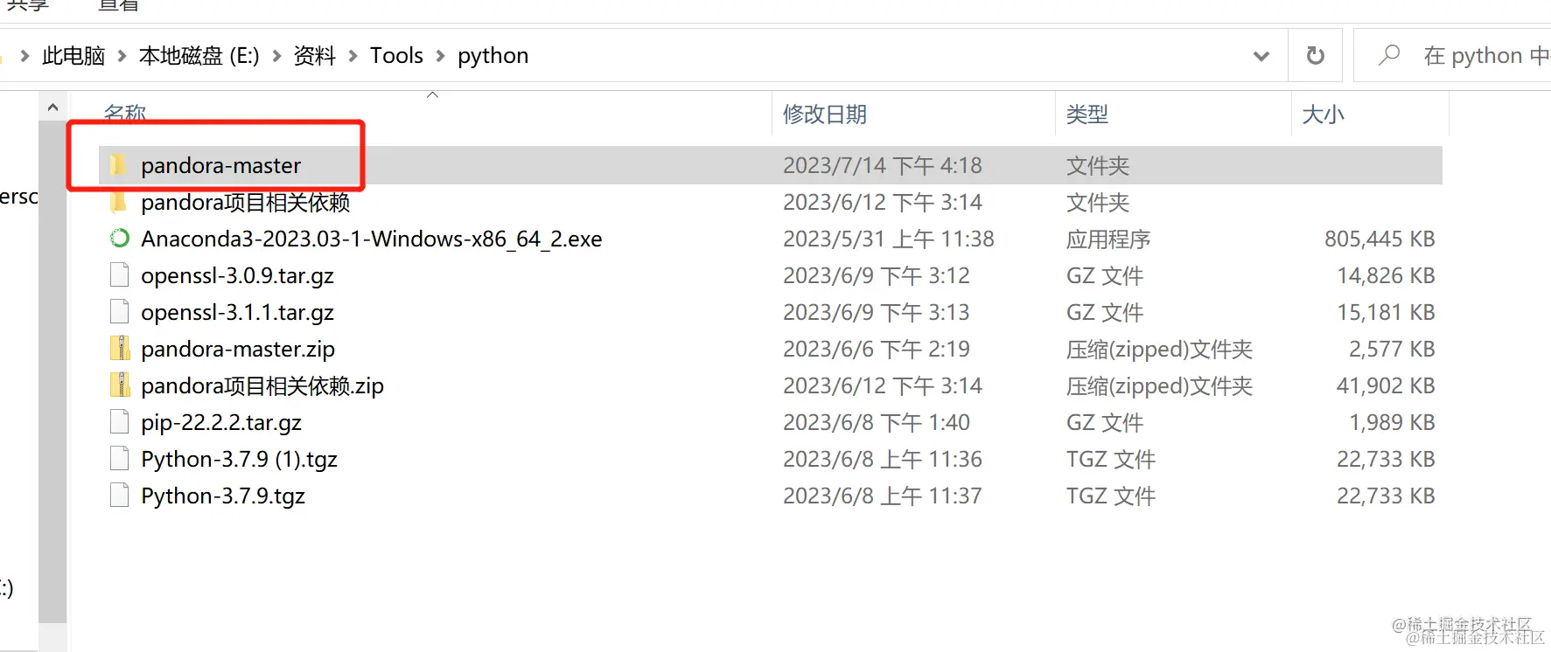The image size is (1551, 652).
Task: Expand the chevron before 此电脑
Action: point(24,56)
